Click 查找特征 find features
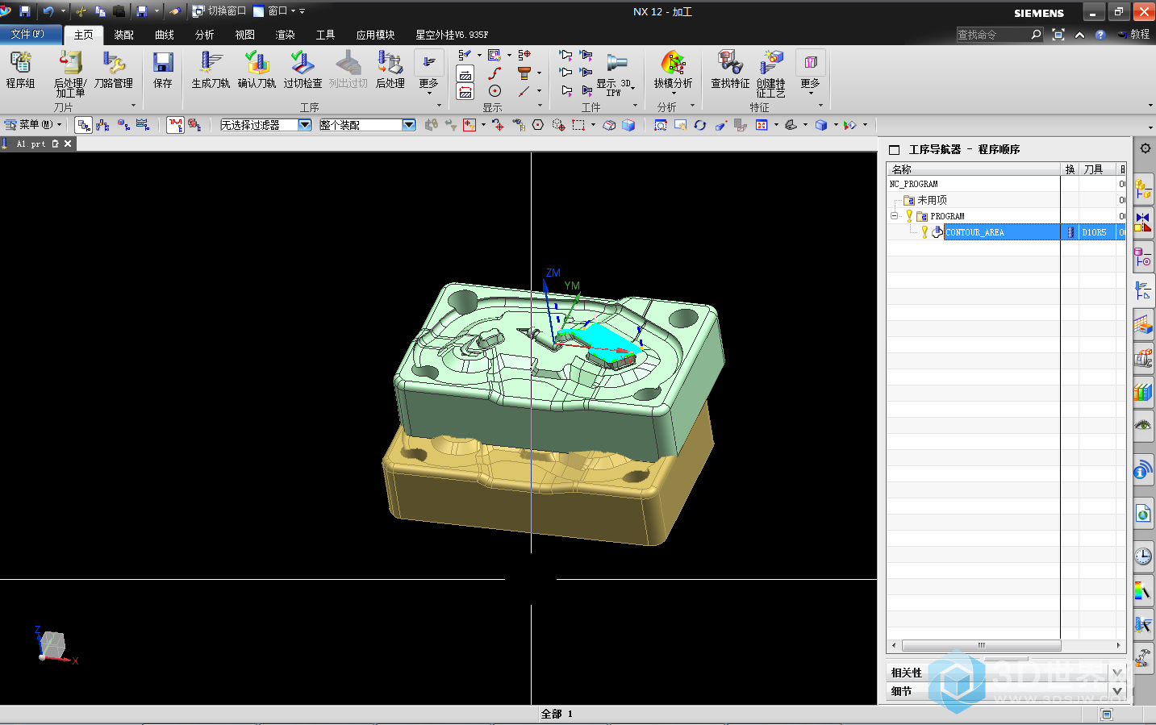 (730, 69)
